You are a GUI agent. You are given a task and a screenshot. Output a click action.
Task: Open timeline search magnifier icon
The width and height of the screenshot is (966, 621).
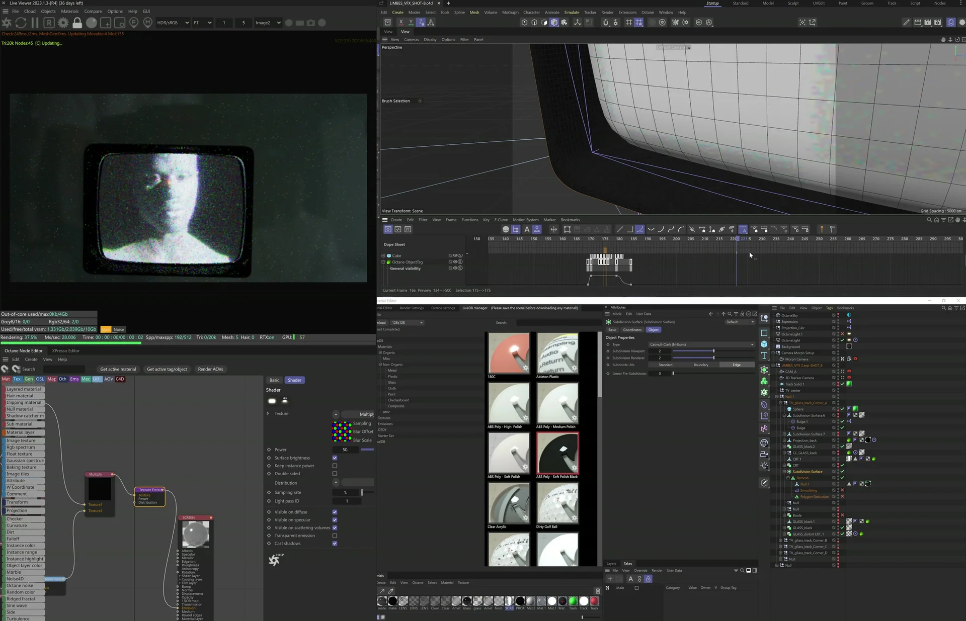coord(929,220)
